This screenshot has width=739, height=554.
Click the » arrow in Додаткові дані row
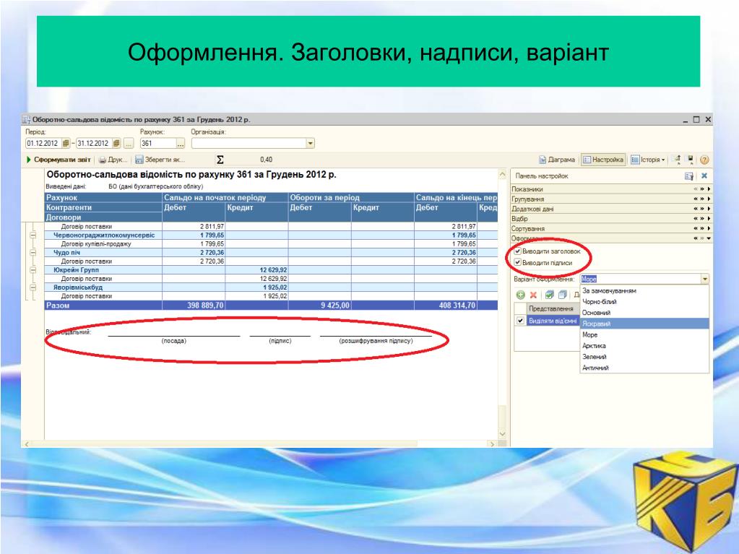tap(701, 209)
